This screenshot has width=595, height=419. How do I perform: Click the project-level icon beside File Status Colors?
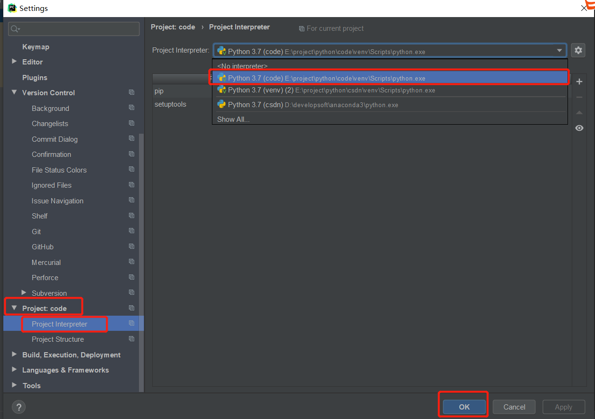pos(131,170)
